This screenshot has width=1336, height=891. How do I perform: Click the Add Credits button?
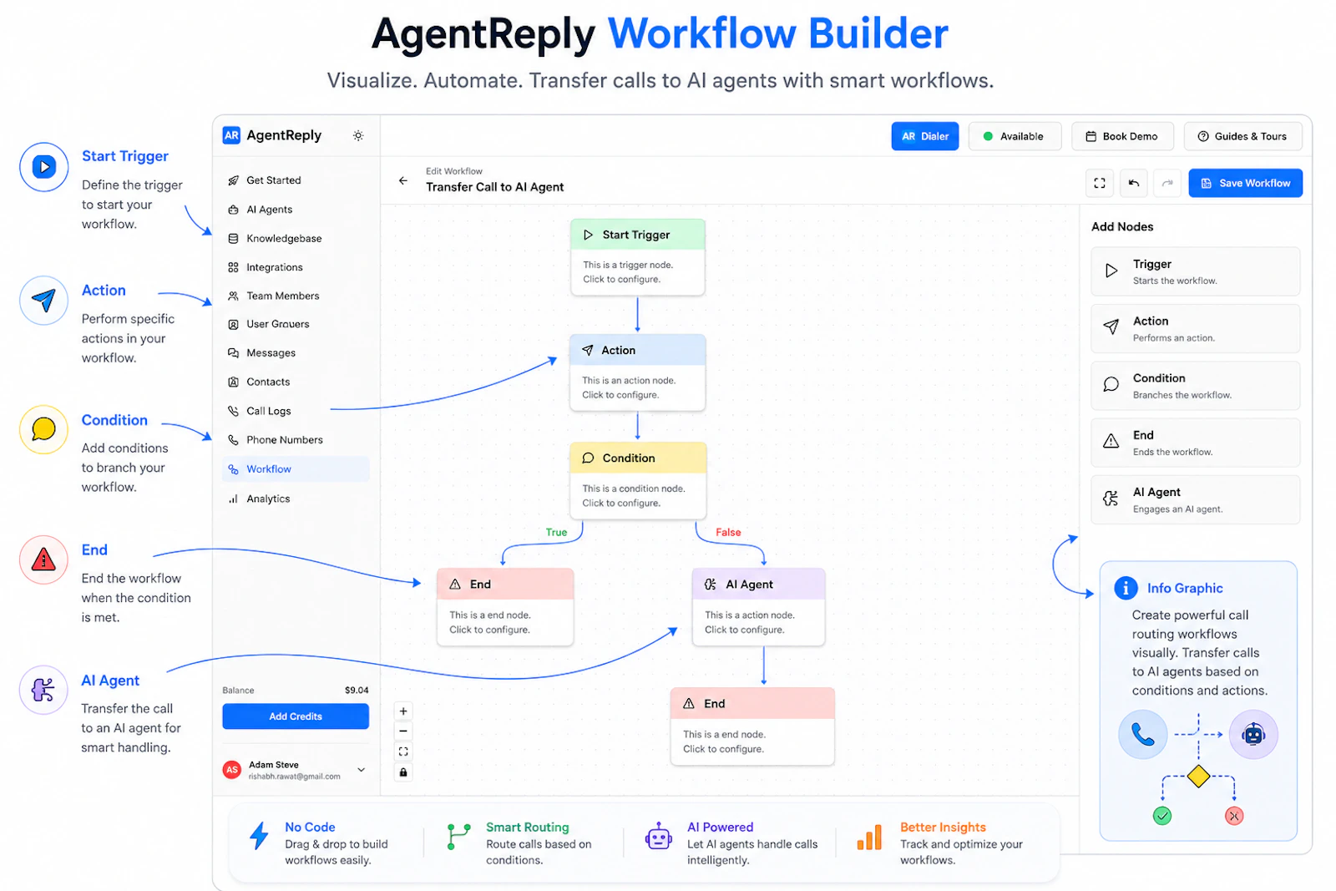point(296,716)
